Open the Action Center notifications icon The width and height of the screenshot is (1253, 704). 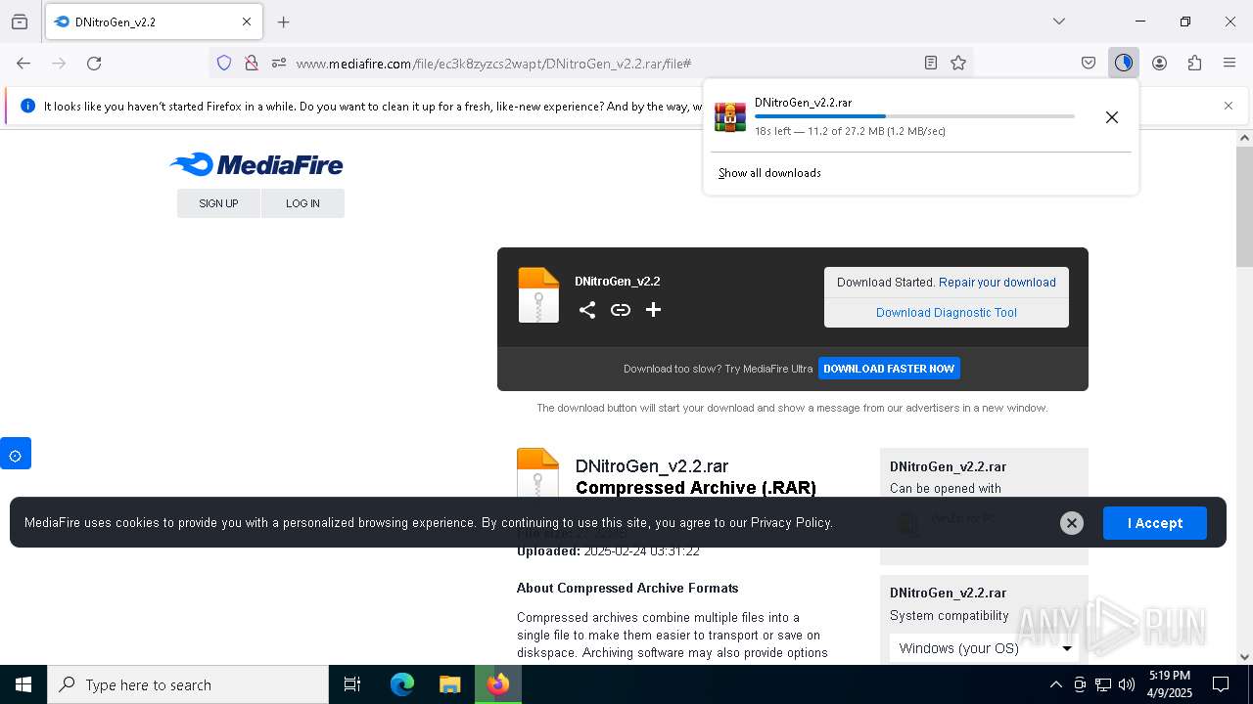tap(1221, 684)
